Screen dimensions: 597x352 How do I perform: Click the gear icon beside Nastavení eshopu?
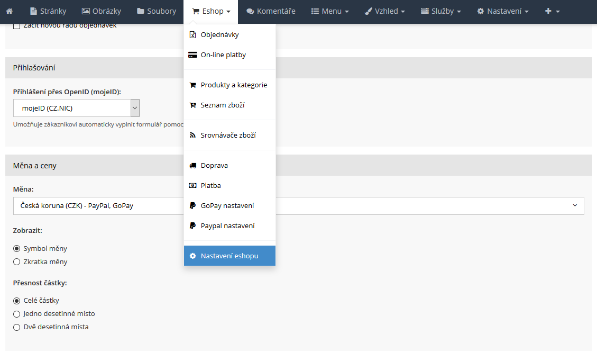click(x=192, y=256)
